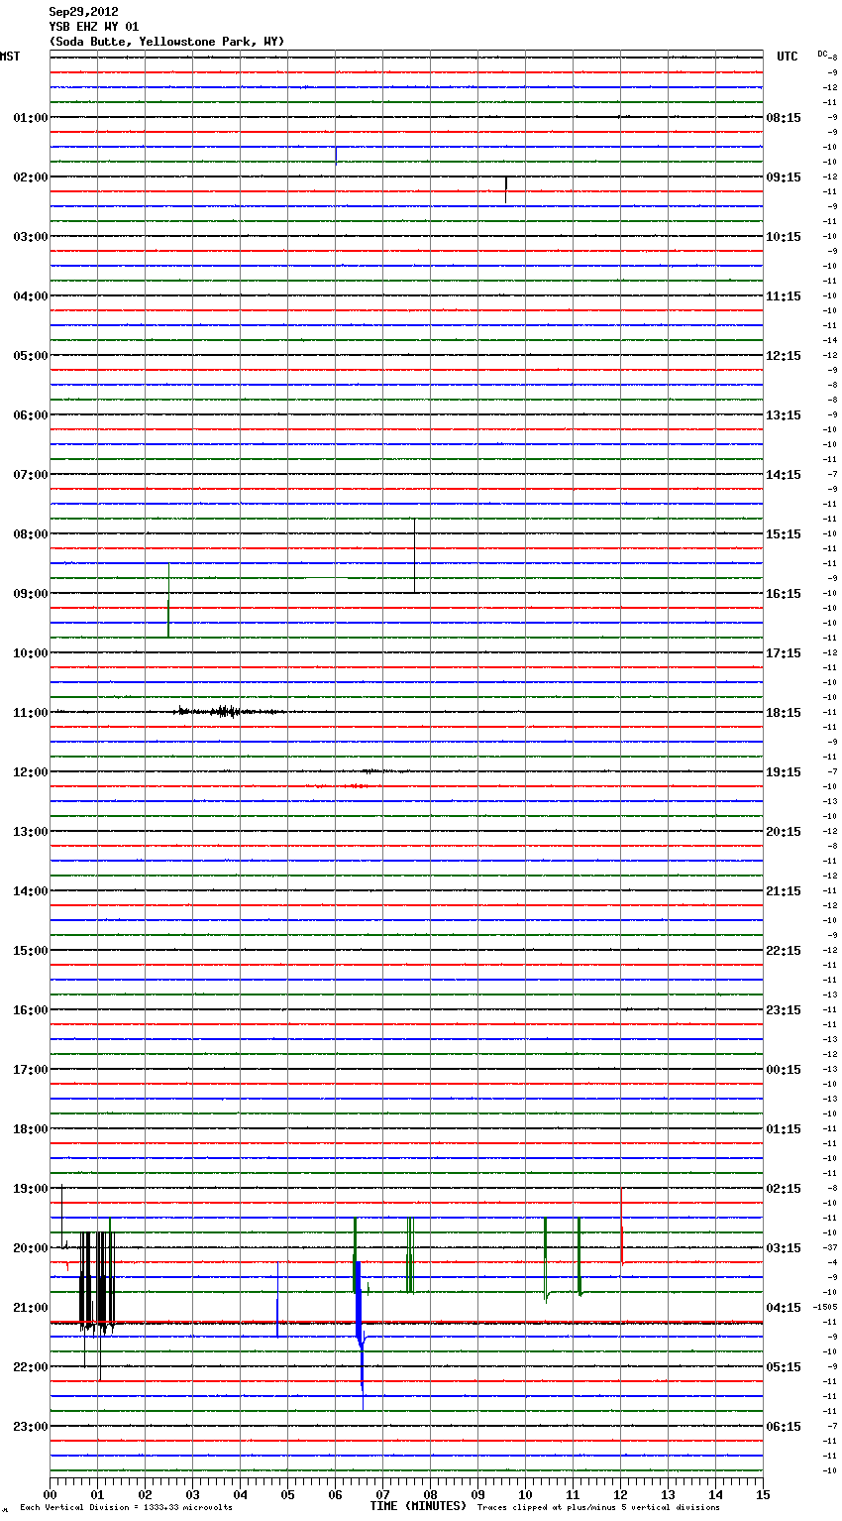Click the station code 'YSB EHZ WY 01'
842x1521 pixels.
(x=94, y=27)
